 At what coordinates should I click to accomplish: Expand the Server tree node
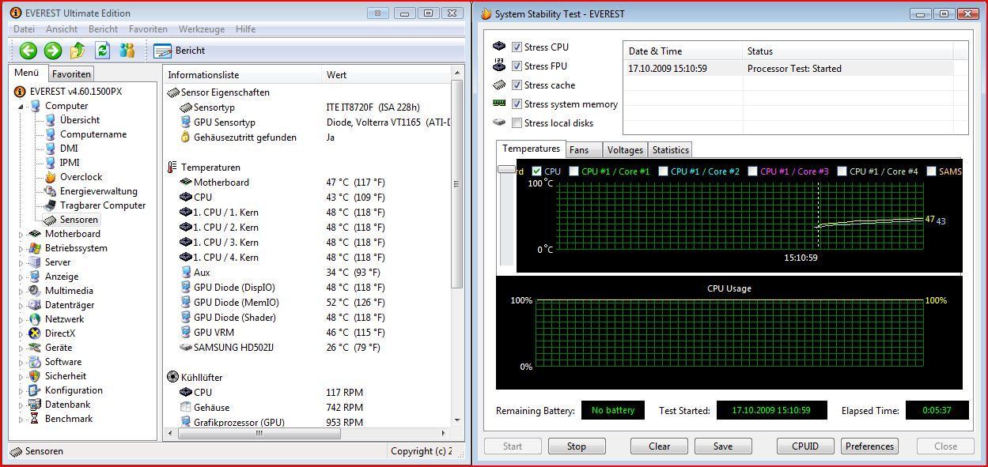click(21, 262)
